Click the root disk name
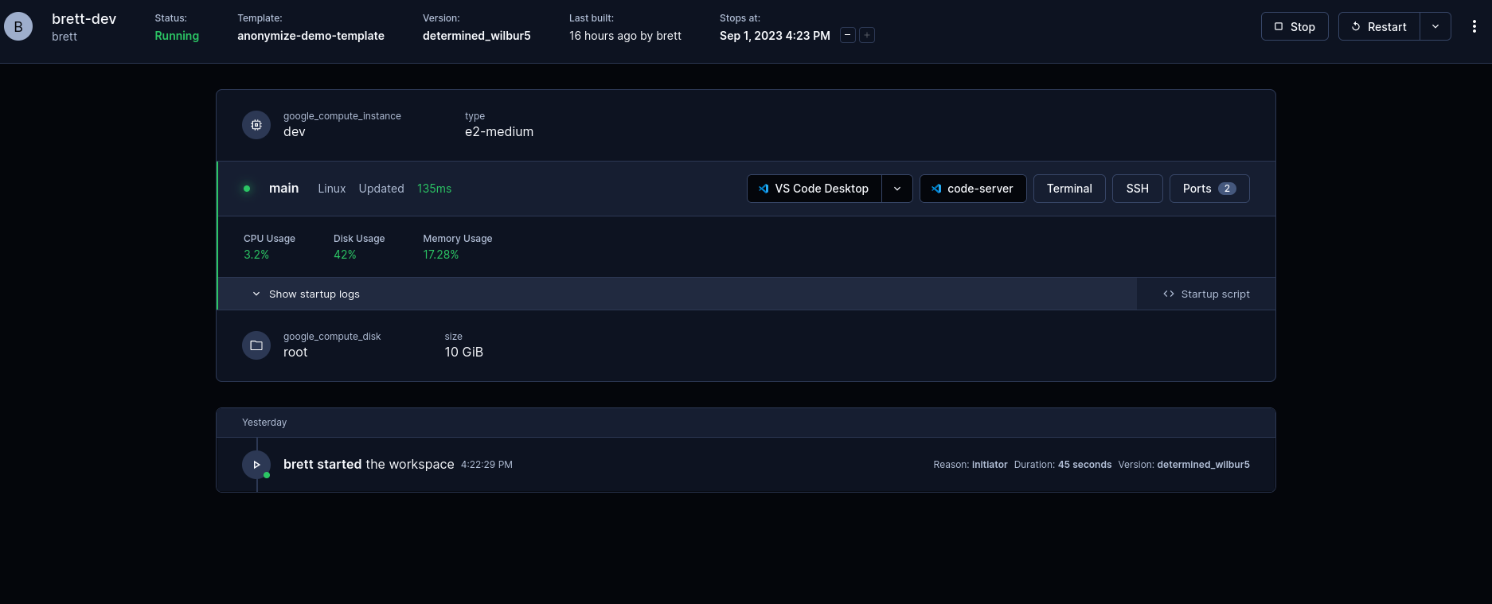 [x=295, y=353]
